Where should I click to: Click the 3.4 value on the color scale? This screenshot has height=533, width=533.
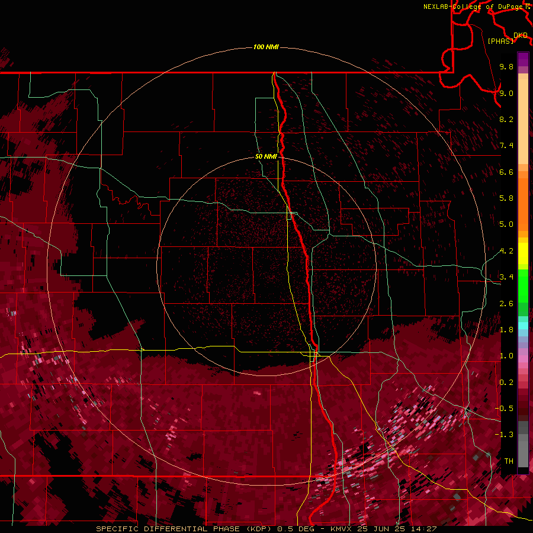(506, 277)
